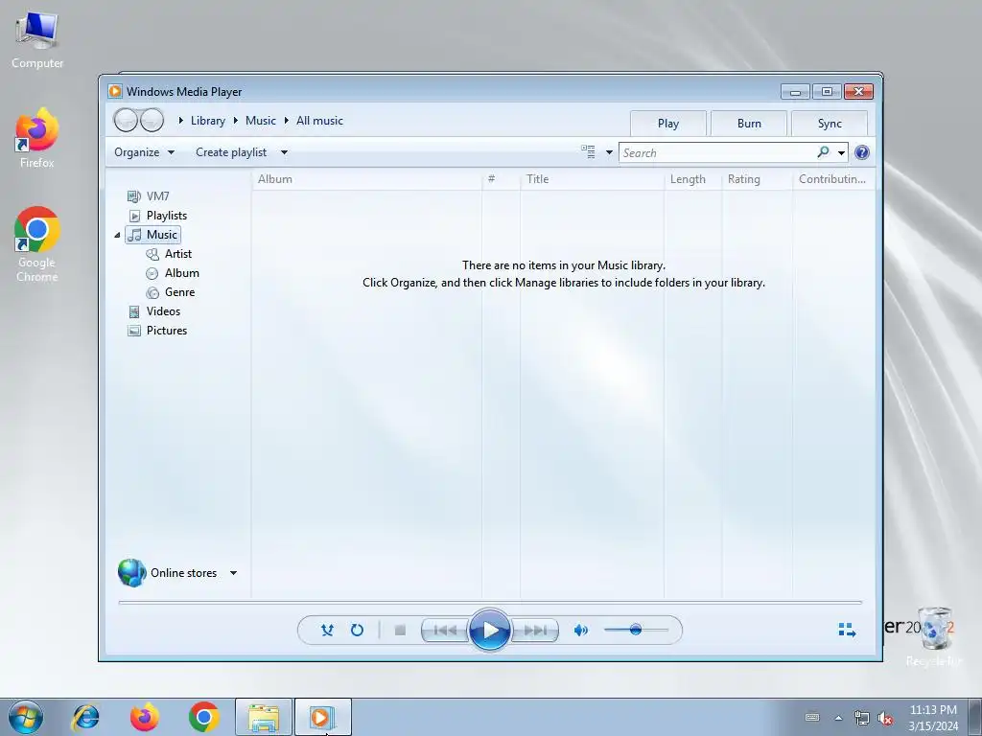Show hidden tray icons arrow
The image size is (982, 736).
[838, 718]
